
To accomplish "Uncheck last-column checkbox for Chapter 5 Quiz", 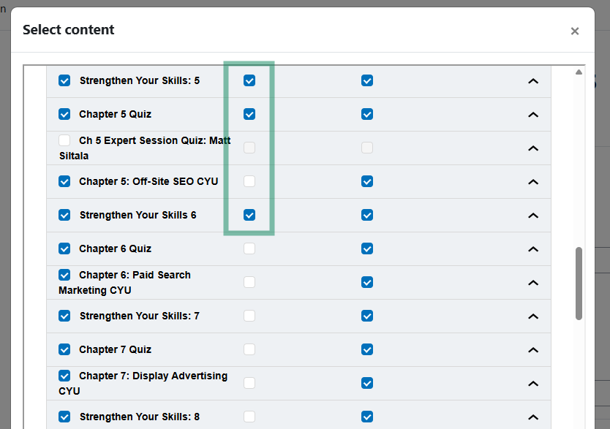I will click(x=367, y=114).
